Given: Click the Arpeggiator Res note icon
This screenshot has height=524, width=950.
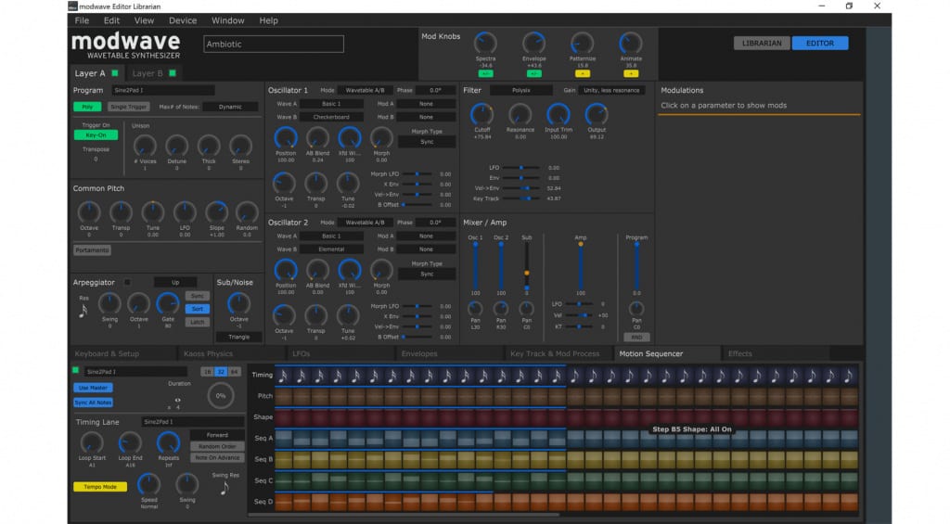Looking at the screenshot, I should coord(83,311).
